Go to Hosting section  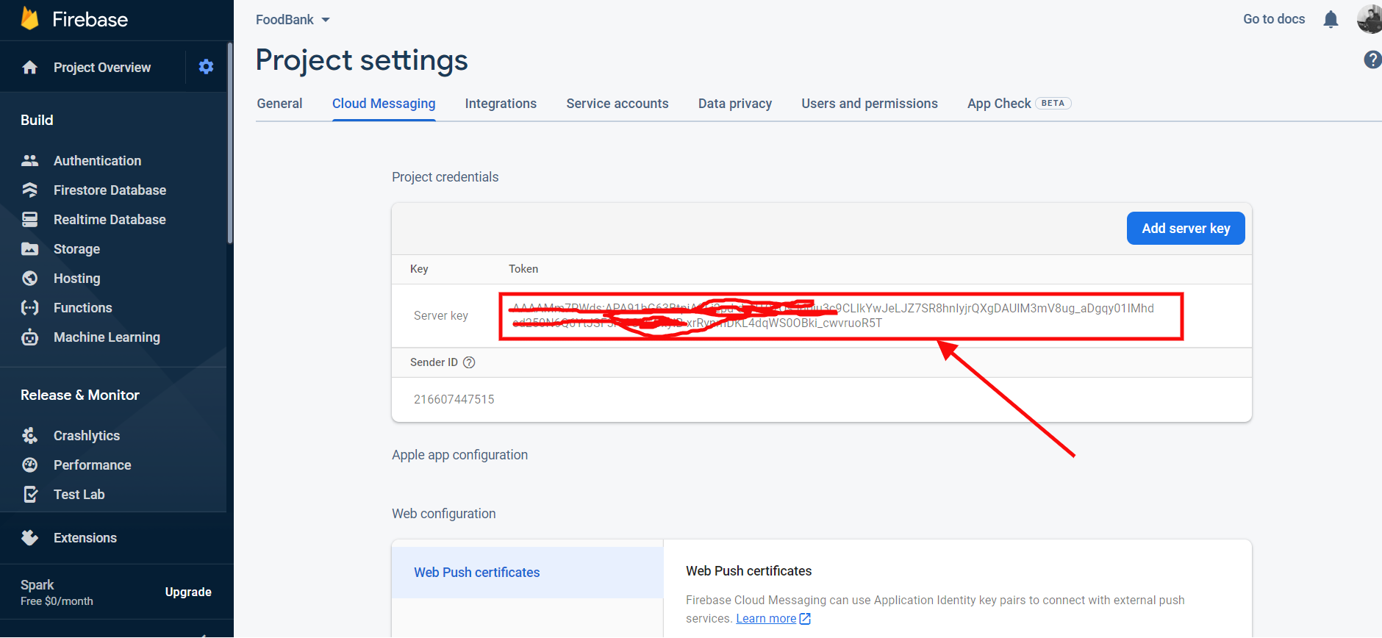(76, 278)
